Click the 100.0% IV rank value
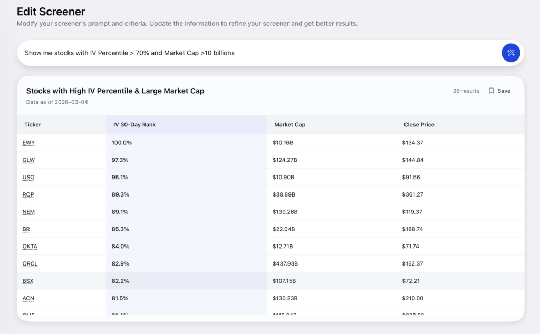Image resolution: width=540 pixels, height=334 pixels. click(x=122, y=143)
